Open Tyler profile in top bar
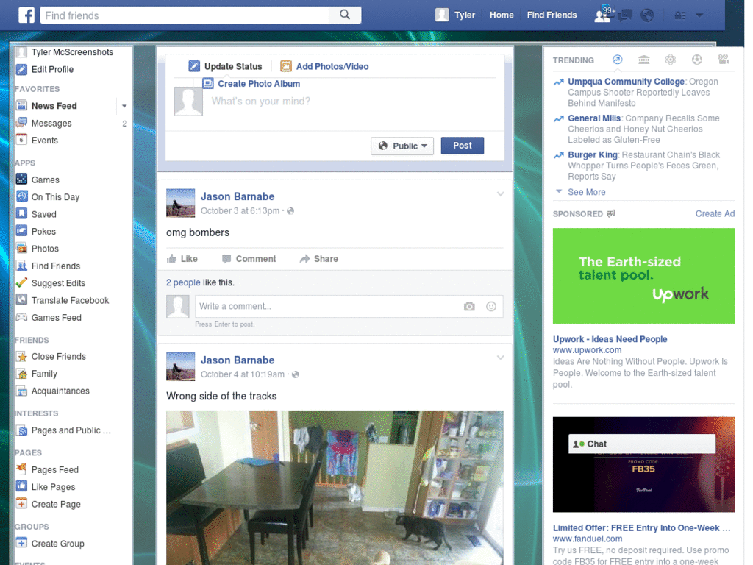The image size is (753, 565). point(455,15)
